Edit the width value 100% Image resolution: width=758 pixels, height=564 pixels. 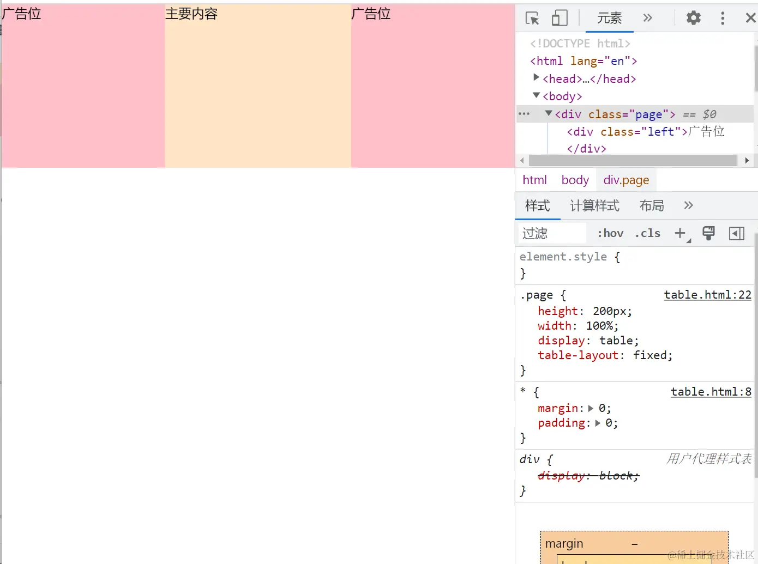coord(600,326)
